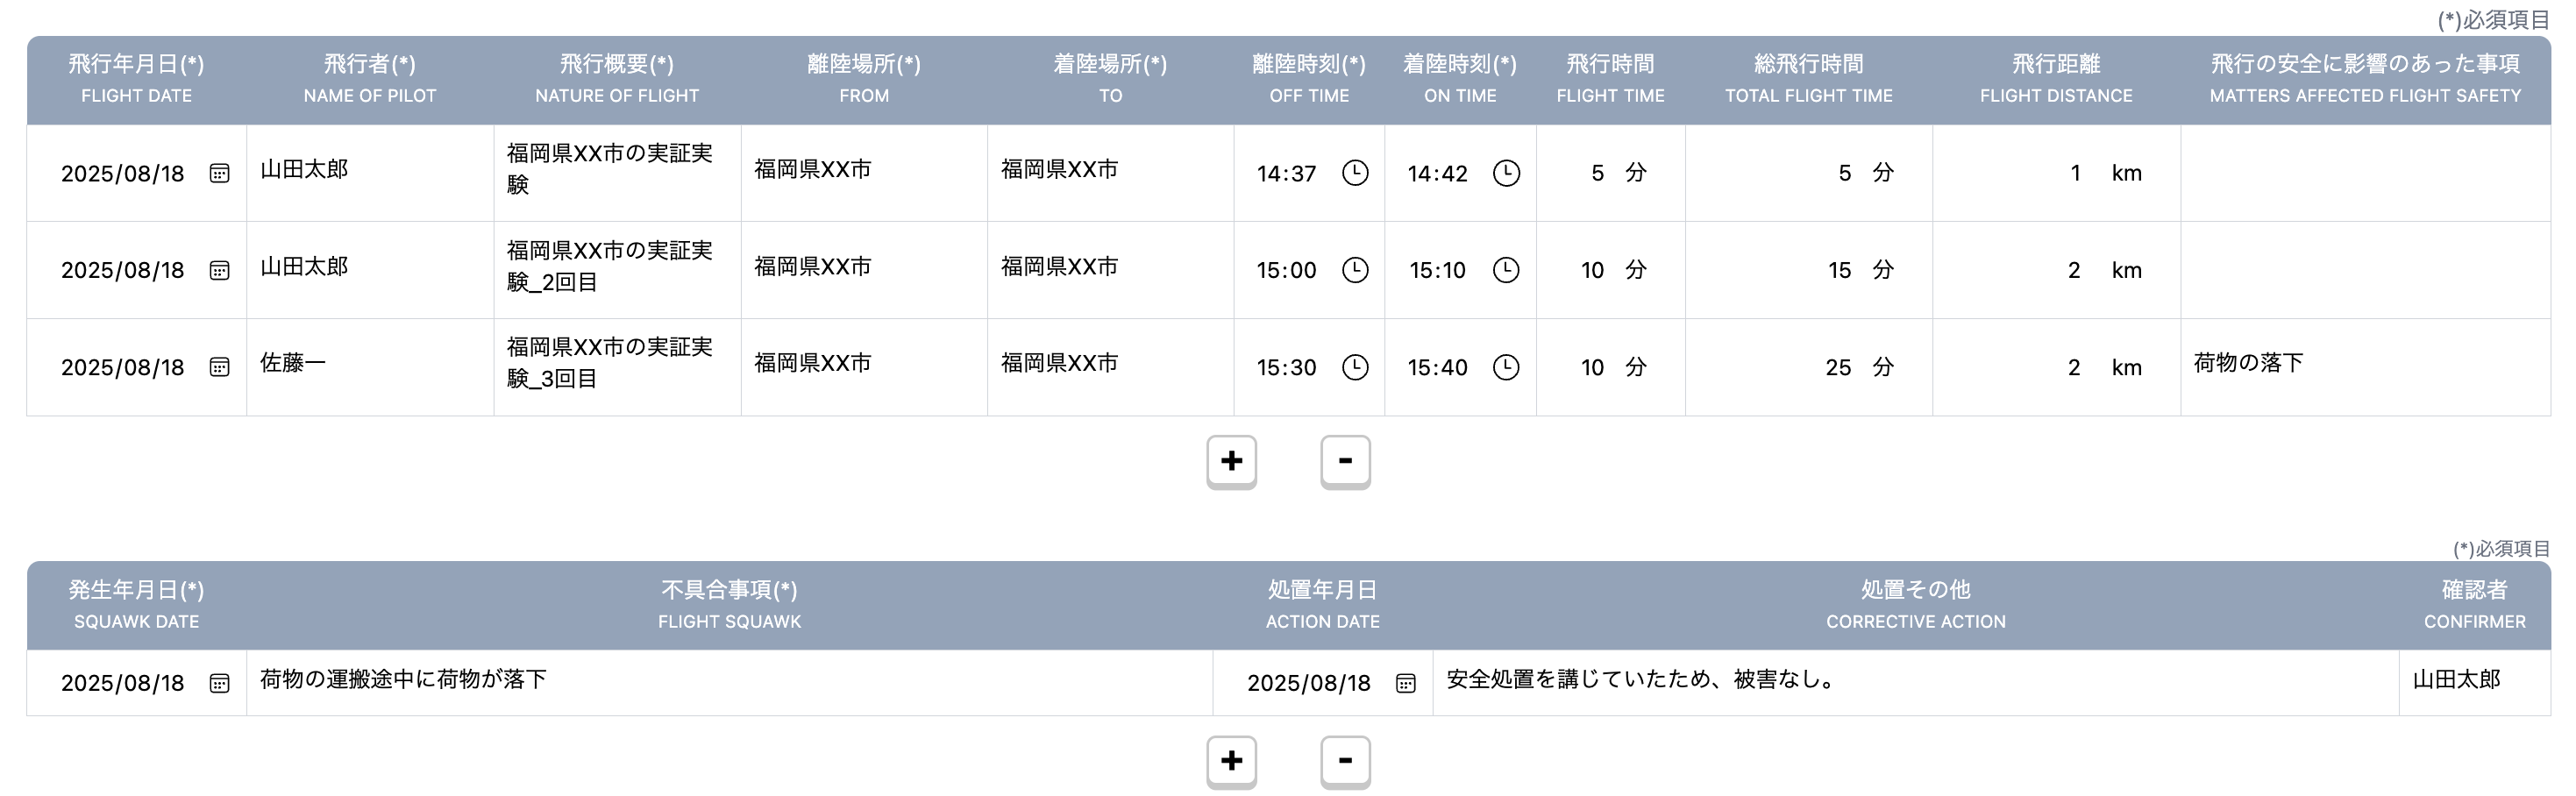
Task: Open time picker for 15:00 off time
Action: pos(1354,270)
